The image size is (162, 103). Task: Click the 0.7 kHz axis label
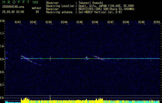pyautogui.click(x=2, y=85)
